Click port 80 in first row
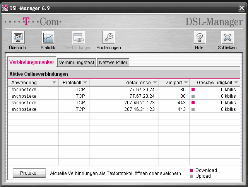The height and width of the screenshot is (187, 248). (183, 90)
